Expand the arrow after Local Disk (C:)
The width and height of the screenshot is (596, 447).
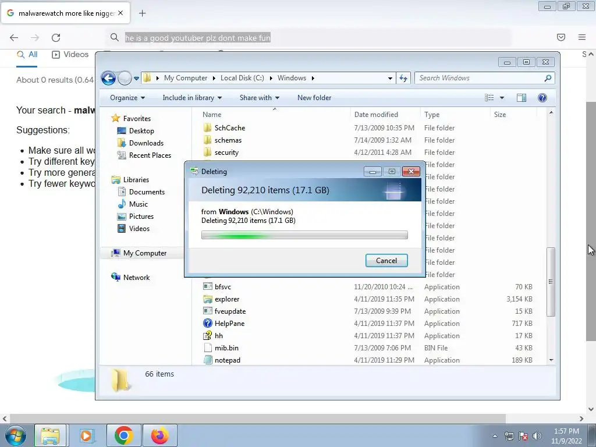coord(271,79)
